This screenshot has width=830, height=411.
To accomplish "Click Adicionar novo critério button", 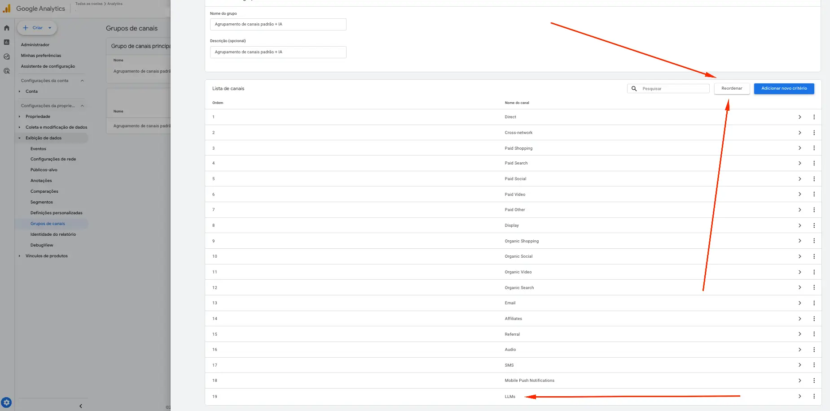I will point(784,88).
